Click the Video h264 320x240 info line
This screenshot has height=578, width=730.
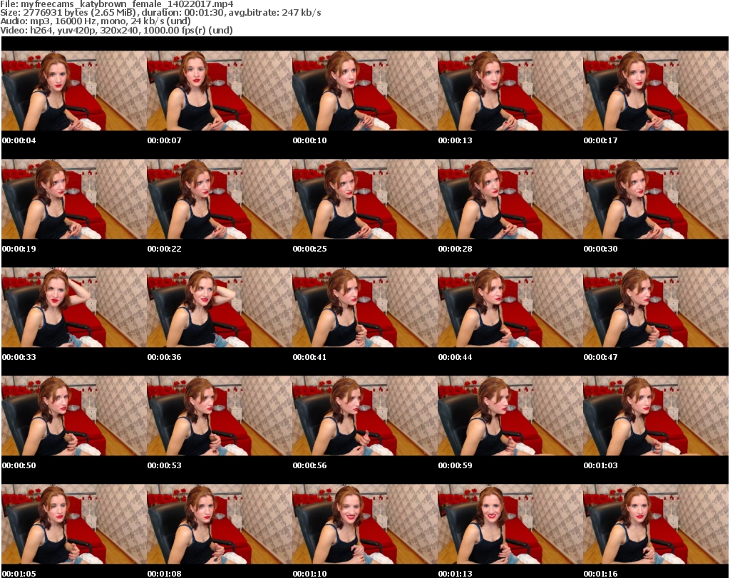tap(116, 30)
